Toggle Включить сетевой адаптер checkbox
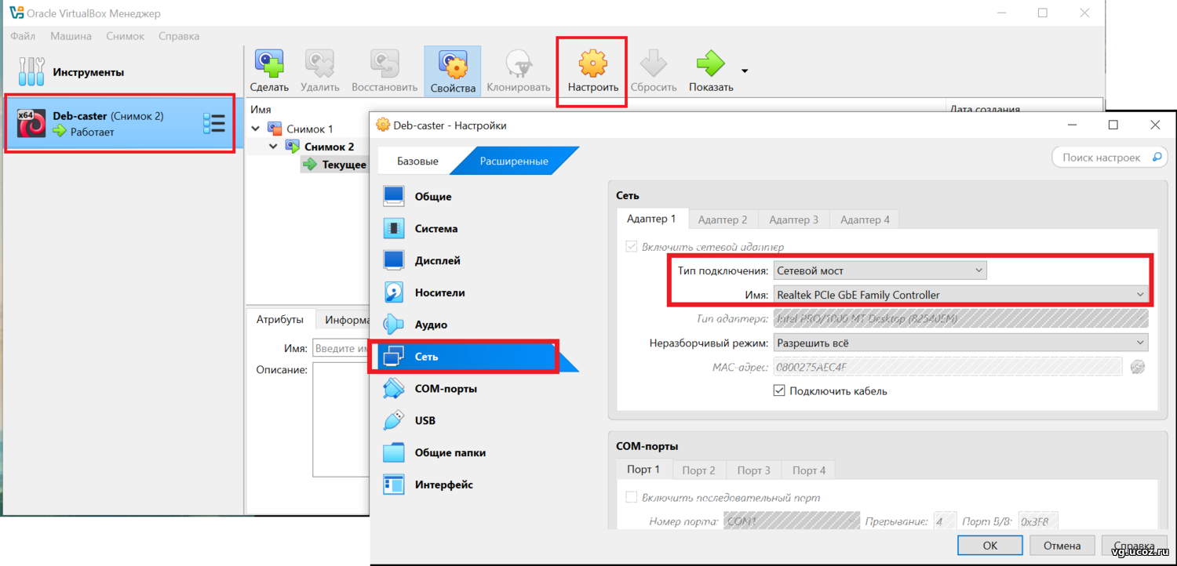The height and width of the screenshot is (566, 1177). 632,246
